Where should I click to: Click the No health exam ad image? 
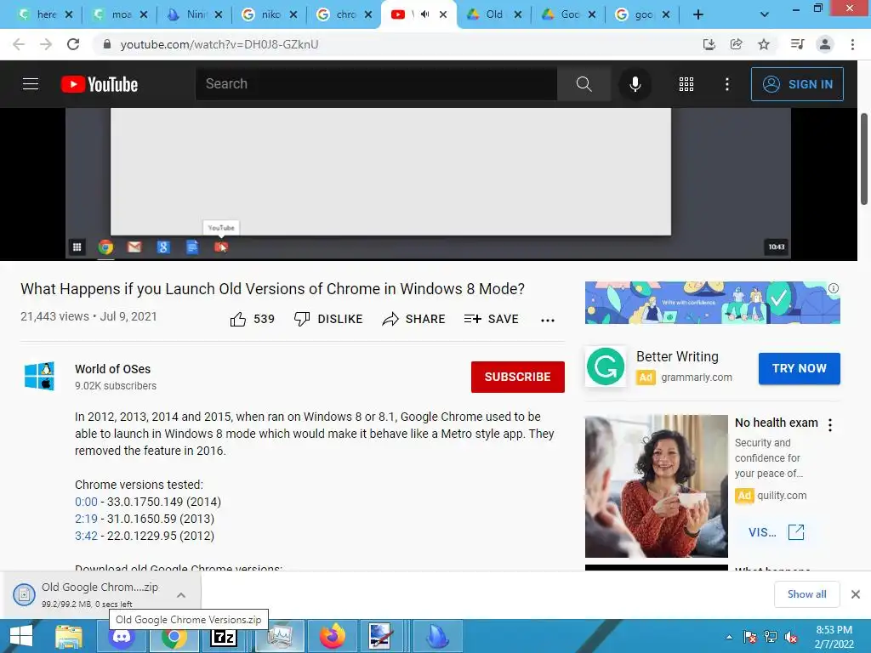656,485
